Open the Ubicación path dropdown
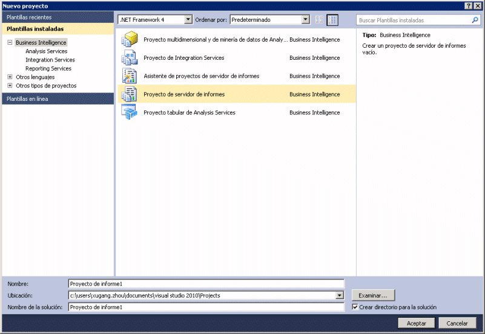This screenshot has height=334, width=485. click(339, 295)
